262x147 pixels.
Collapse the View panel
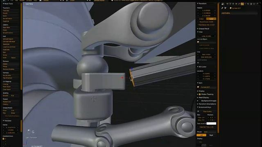[x=200, y=32]
